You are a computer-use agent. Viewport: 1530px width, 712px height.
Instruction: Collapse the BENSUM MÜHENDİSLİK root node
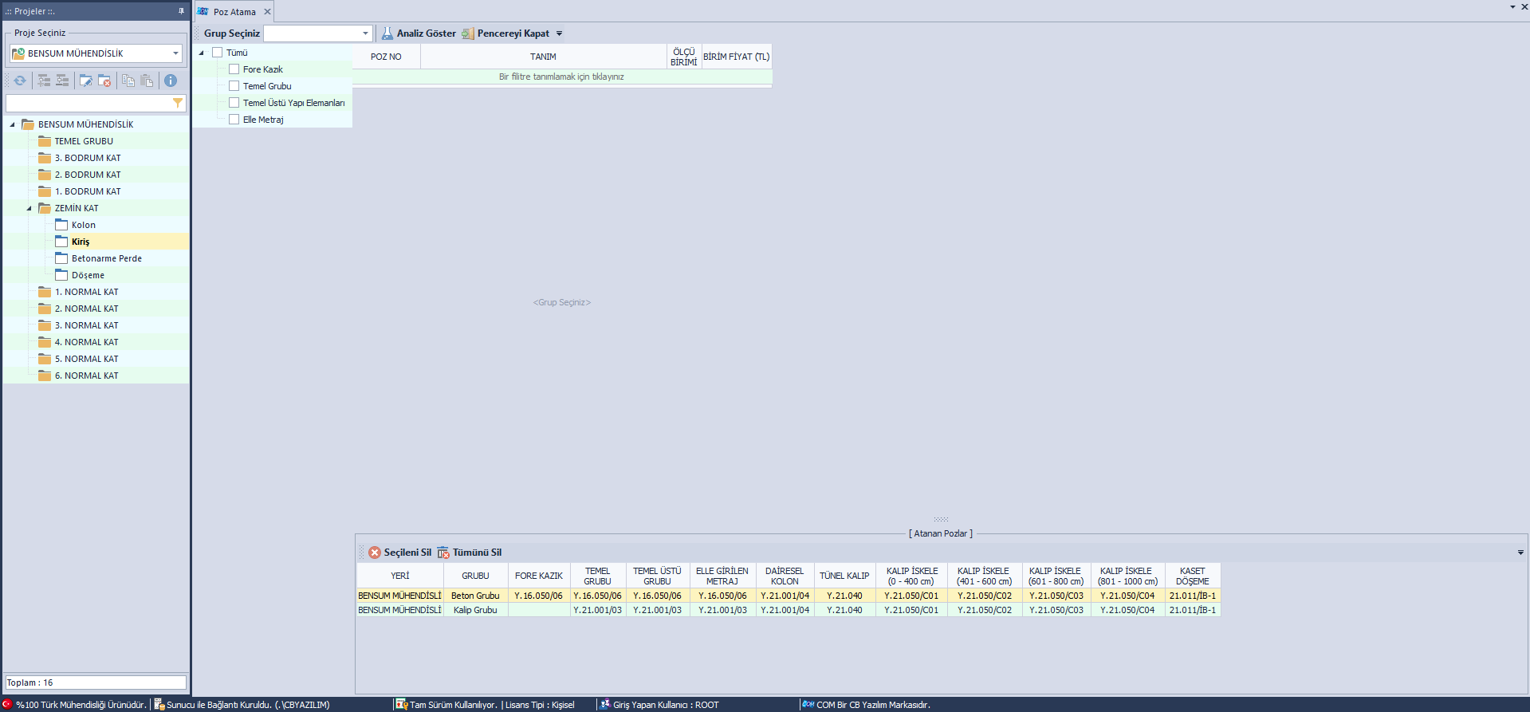[12, 124]
